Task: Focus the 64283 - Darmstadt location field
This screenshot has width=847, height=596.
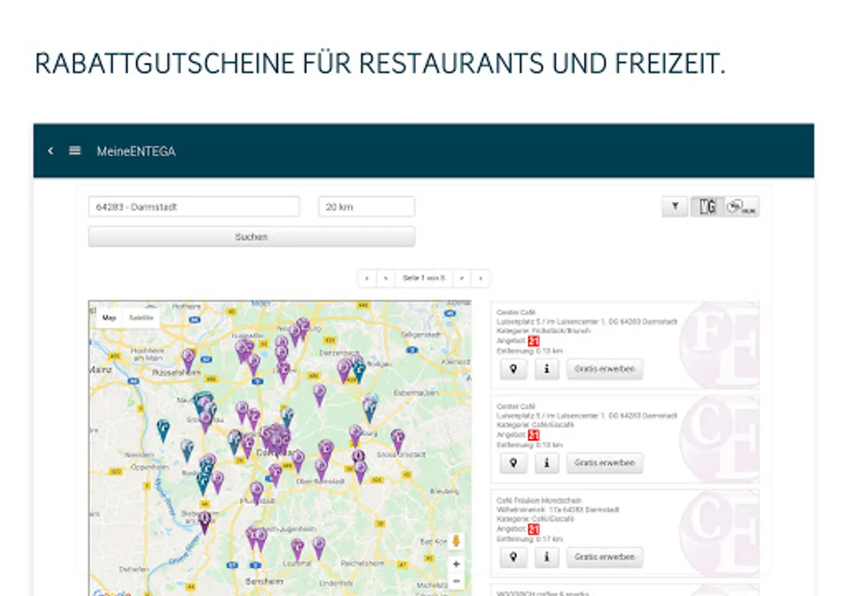Action: (194, 207)
